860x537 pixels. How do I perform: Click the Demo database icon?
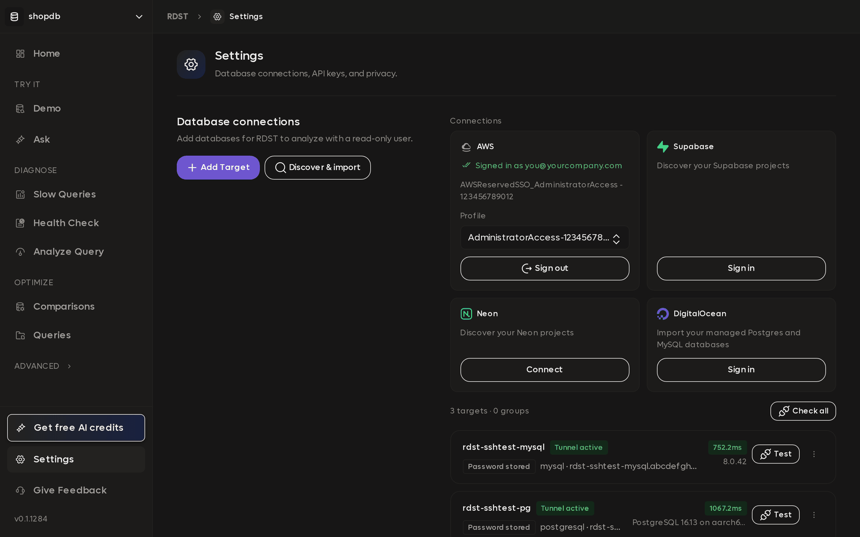click(x=20, y=108)
